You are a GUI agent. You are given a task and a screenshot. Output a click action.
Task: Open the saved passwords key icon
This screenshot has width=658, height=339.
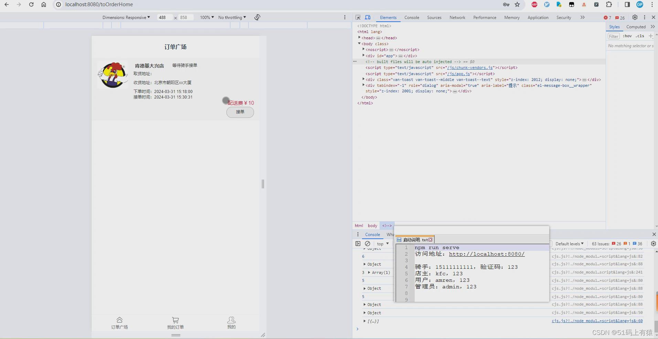click(506, 4)
